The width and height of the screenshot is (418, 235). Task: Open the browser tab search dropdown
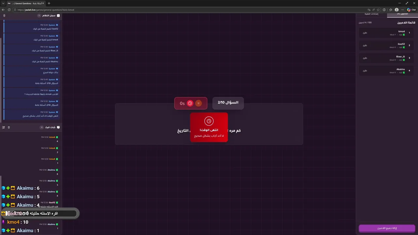click(x=3, y=3)
